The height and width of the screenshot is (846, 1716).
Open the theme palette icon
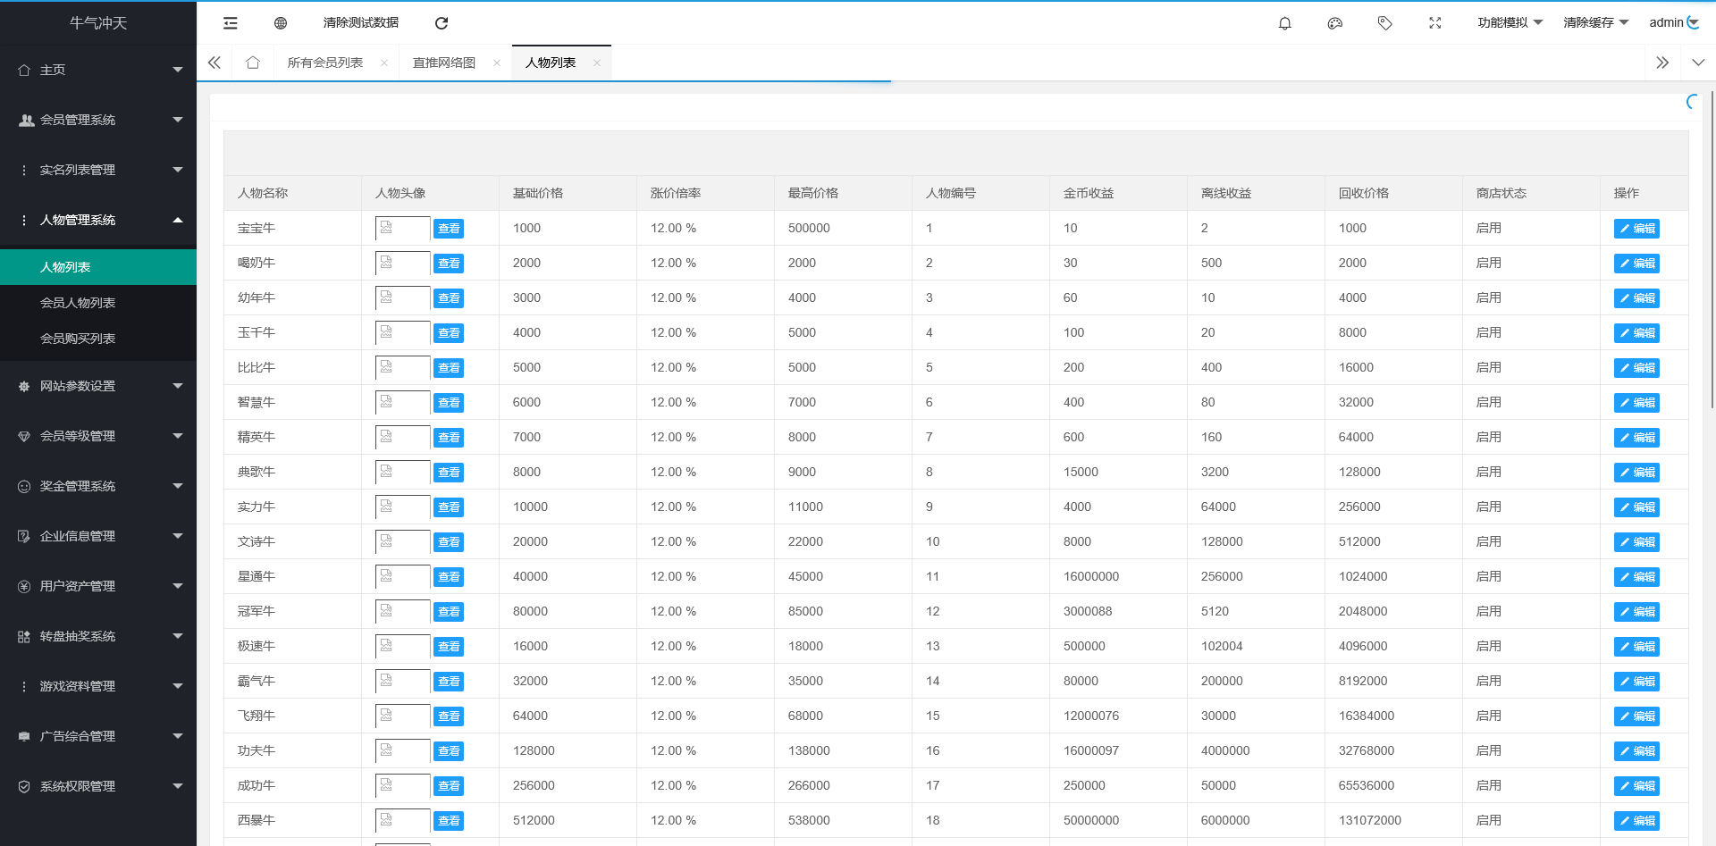point(1335,23)
